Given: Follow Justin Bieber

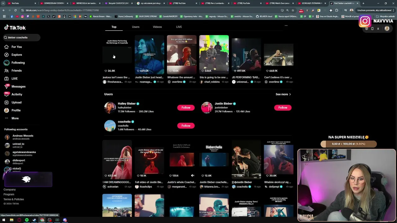Looking at the screenshot, I should [x=283, y=107].
